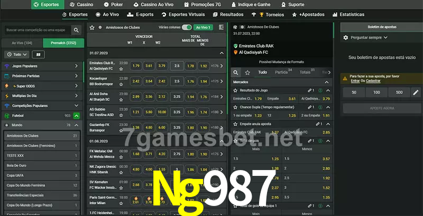Click the competition search input field
This screenshot has height=216, width=423.
point(36,31)
